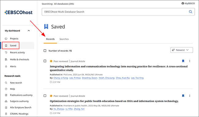Click "Searching: All databases (295)" text

pyautogui.click(x=58, y=4)
